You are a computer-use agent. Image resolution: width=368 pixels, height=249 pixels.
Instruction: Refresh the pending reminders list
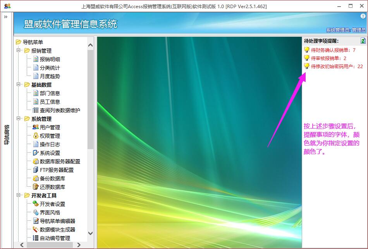pyautogui.click(x=363, y=41)
